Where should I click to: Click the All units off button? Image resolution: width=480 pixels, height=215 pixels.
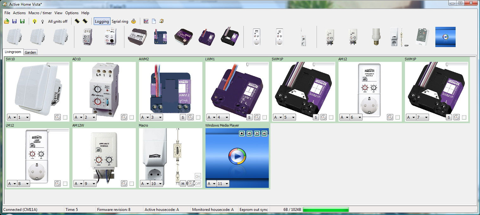(x=58, y=21)
